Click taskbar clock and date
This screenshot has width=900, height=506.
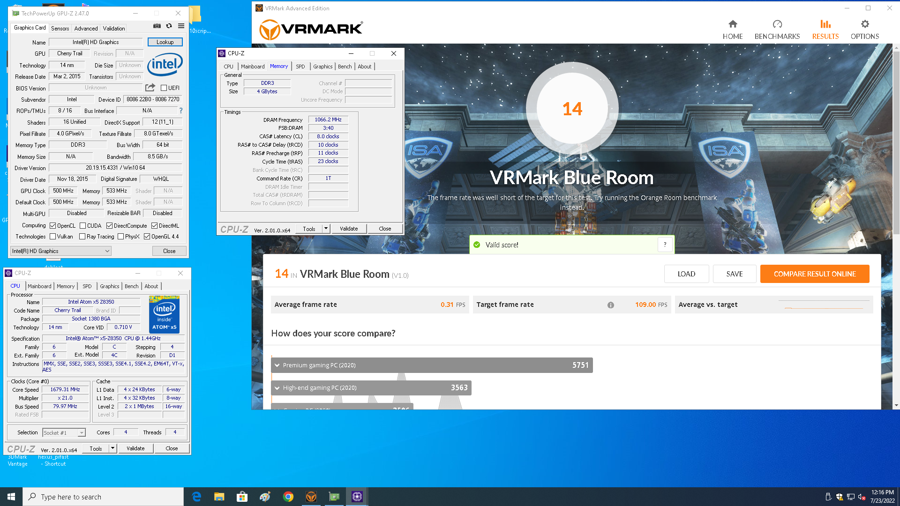tap(882, 497)
